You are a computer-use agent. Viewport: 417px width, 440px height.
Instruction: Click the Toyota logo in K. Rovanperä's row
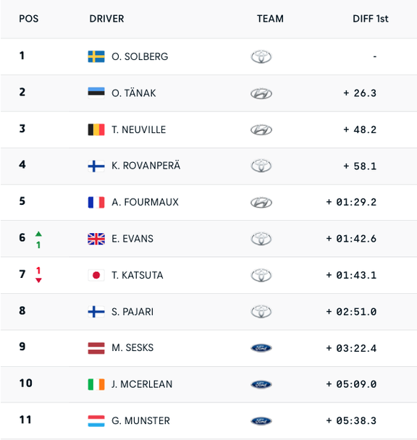click(x=261, y=166)
